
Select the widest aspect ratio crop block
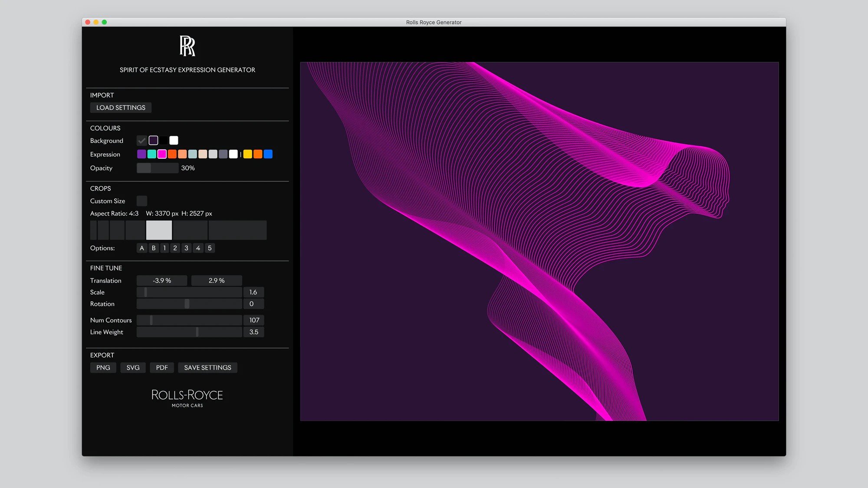pos(237,230)
